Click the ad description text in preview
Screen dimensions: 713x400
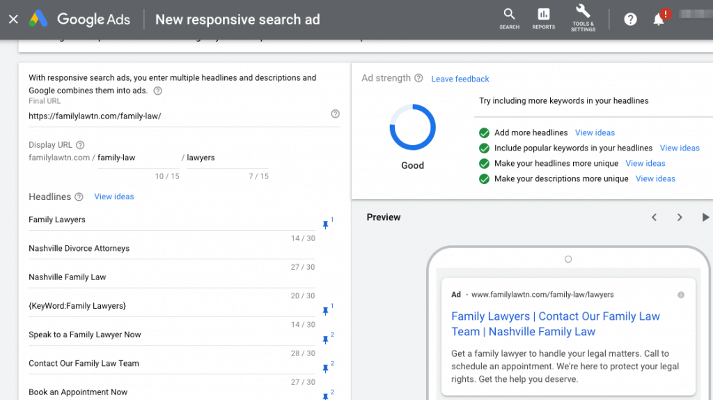pyautogui.click(x=565, y=367)
